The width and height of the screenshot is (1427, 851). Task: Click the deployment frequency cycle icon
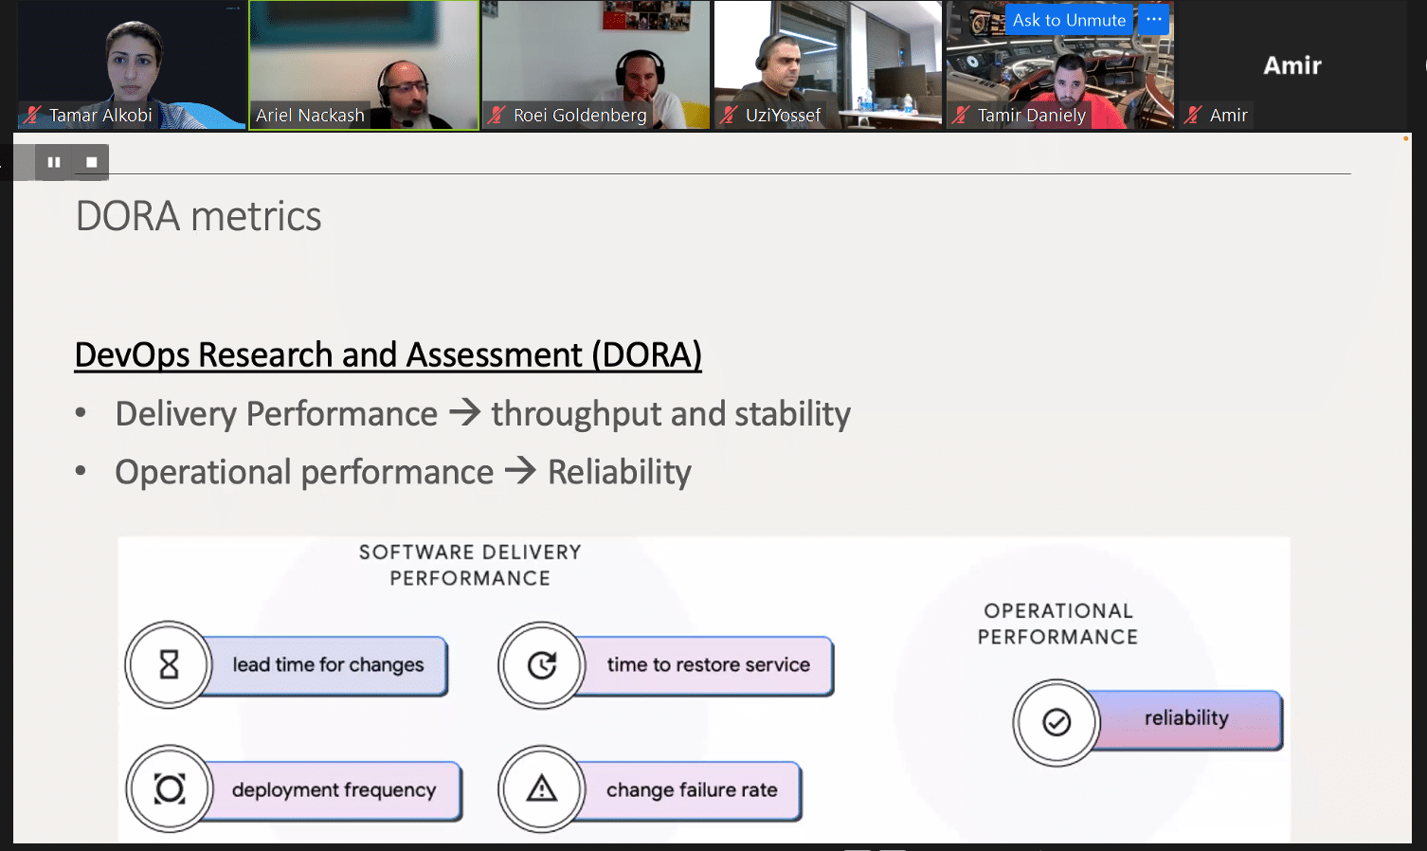click(x=170, y=788)
